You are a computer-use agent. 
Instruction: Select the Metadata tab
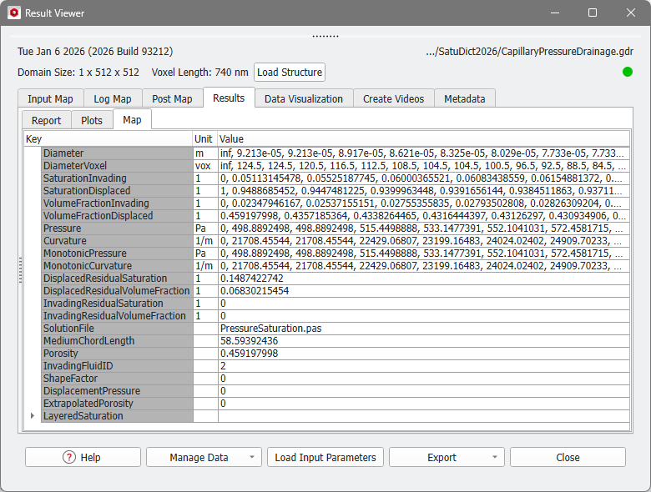pyautogui.click(x=464, y=98)
